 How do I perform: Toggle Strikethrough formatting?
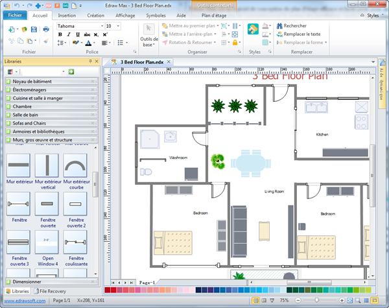tap(87, 34)
